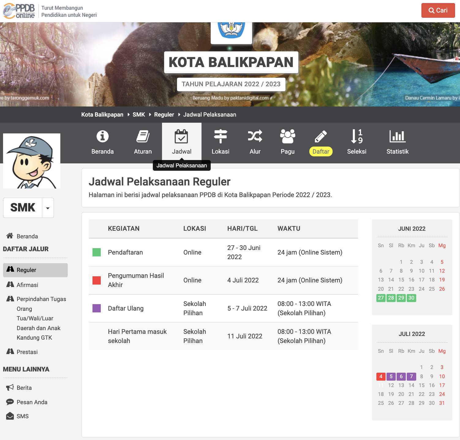Click the Lokasi signpost icon
460x440 pixels.
coord(220,136)
